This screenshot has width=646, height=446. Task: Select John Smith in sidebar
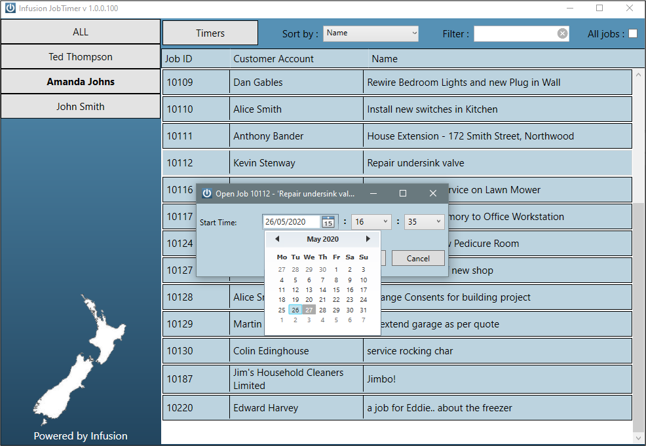pos(81,106)
